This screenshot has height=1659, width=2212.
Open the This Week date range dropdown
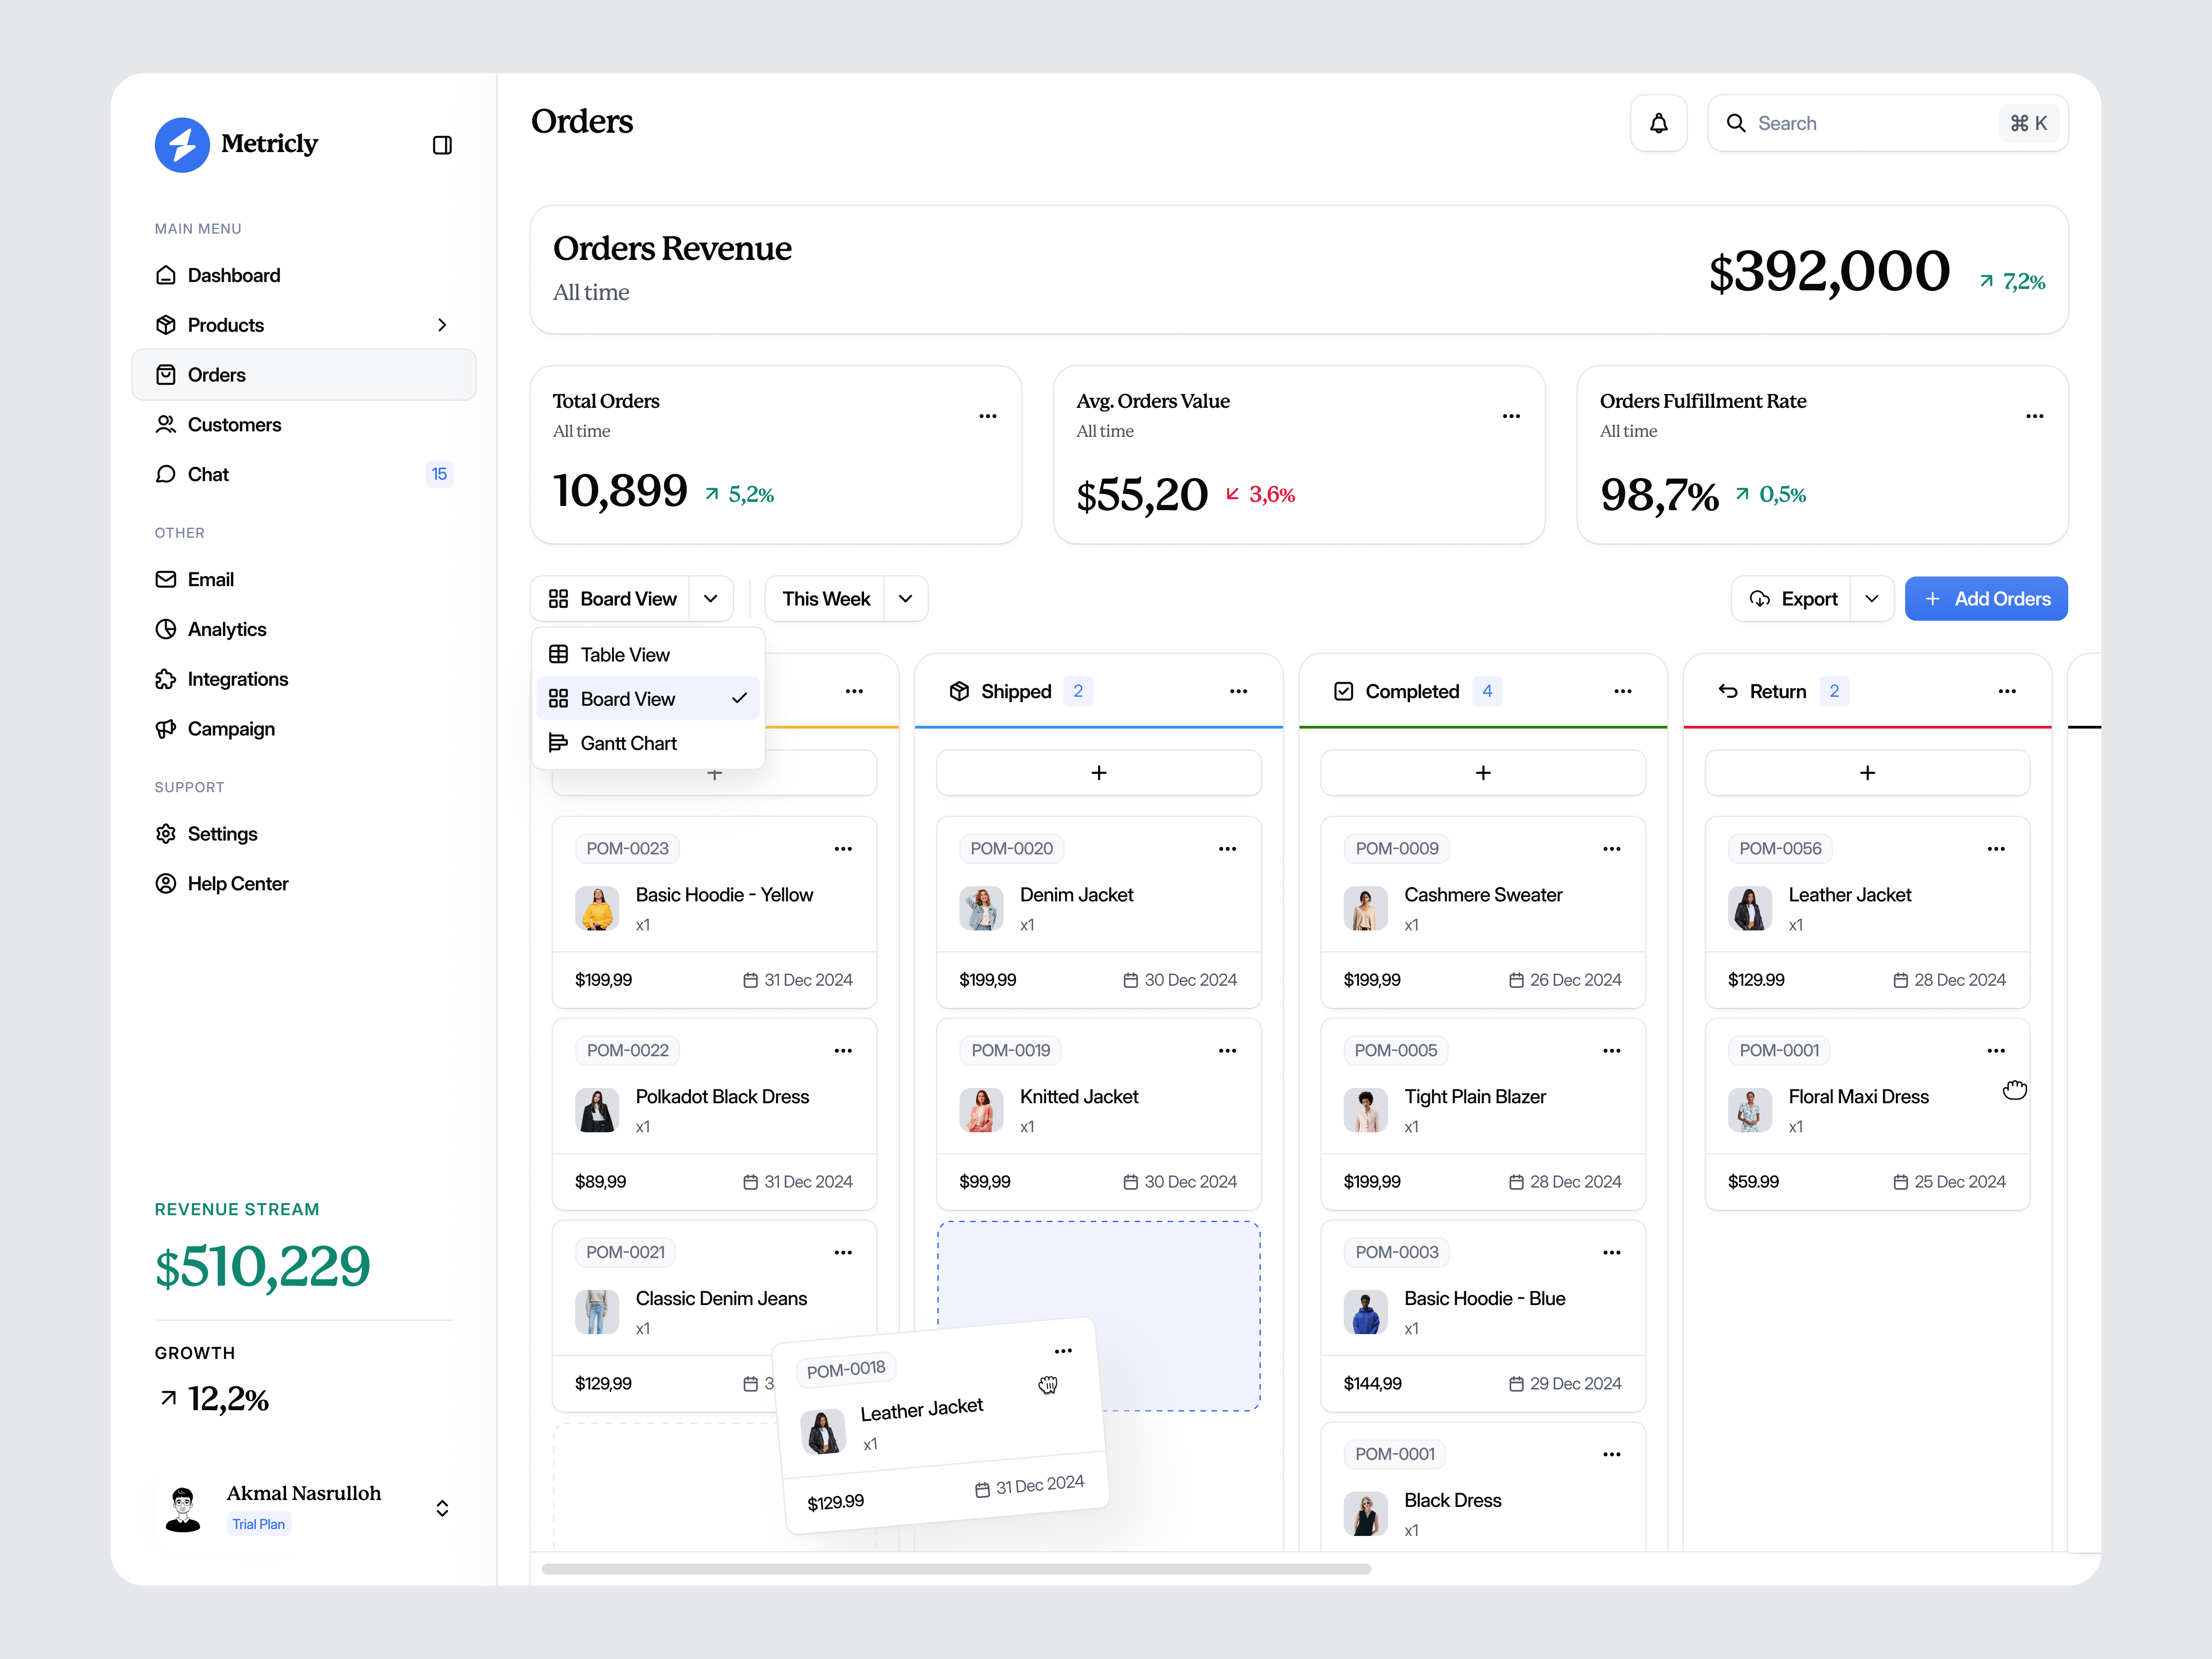tap(905, 598)
